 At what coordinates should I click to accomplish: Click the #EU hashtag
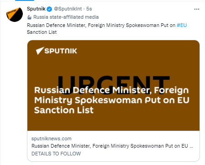182,25
